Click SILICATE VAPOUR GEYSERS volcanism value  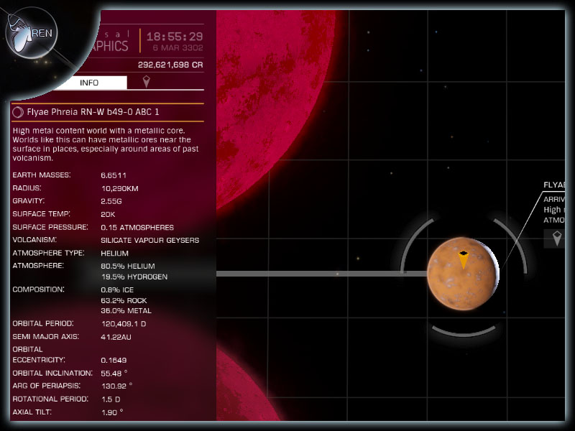(x=150, y=241)
